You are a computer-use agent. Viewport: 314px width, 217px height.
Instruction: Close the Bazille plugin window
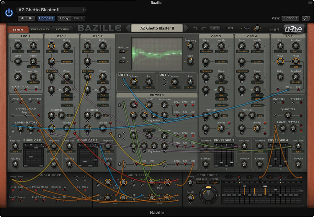3,3
